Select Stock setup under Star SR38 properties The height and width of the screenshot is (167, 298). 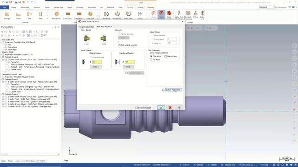coord(12,50)
